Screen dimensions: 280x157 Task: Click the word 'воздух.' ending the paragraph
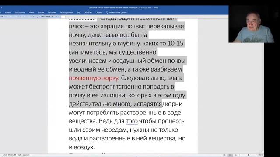click(84, 147)
